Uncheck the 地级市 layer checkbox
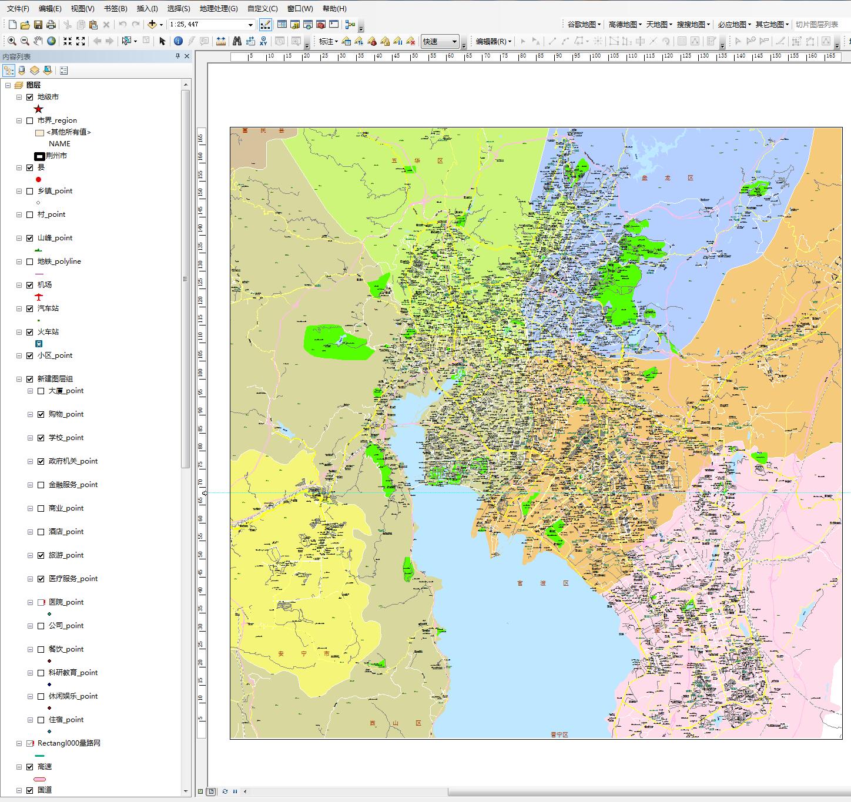The height and width of the screenshot is (802, 851). [30, 97]
